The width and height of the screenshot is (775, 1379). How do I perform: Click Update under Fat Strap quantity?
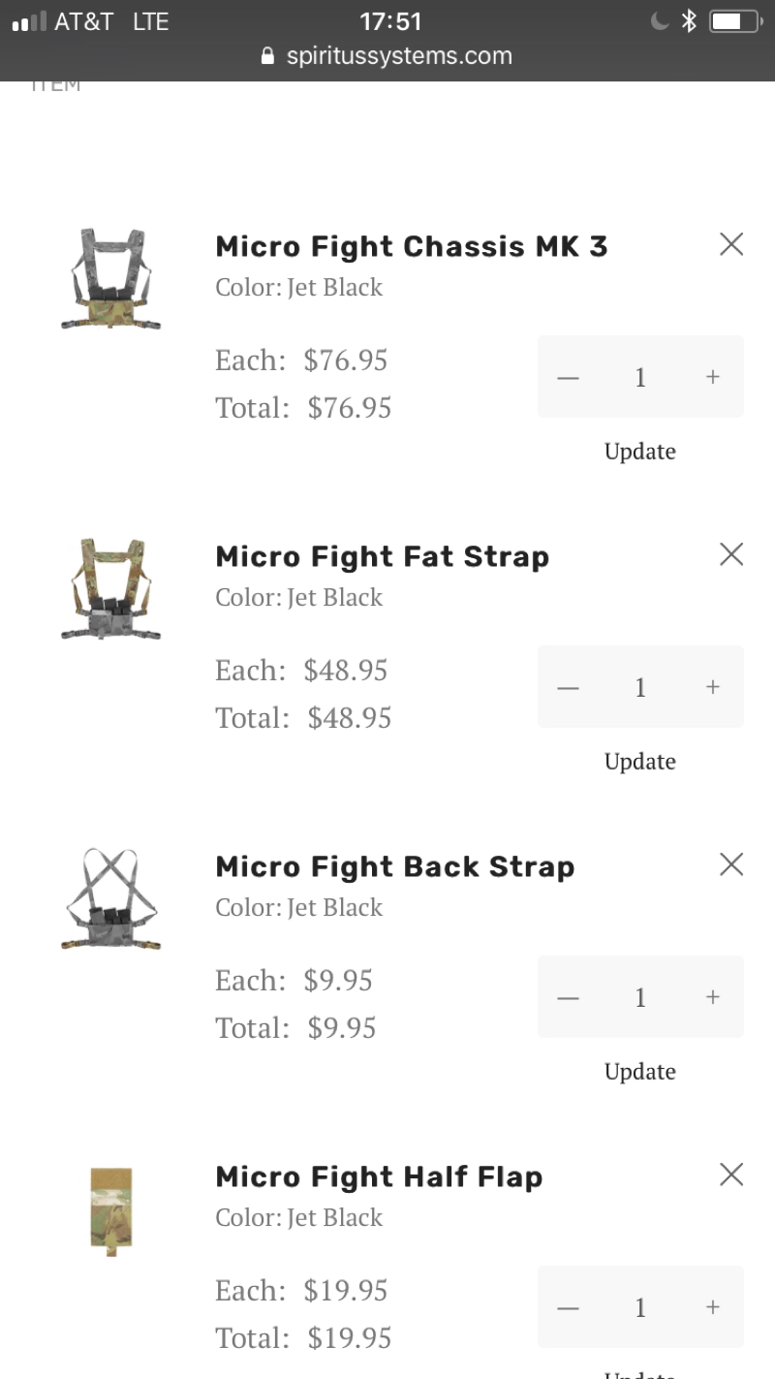[x=640, y=762]
